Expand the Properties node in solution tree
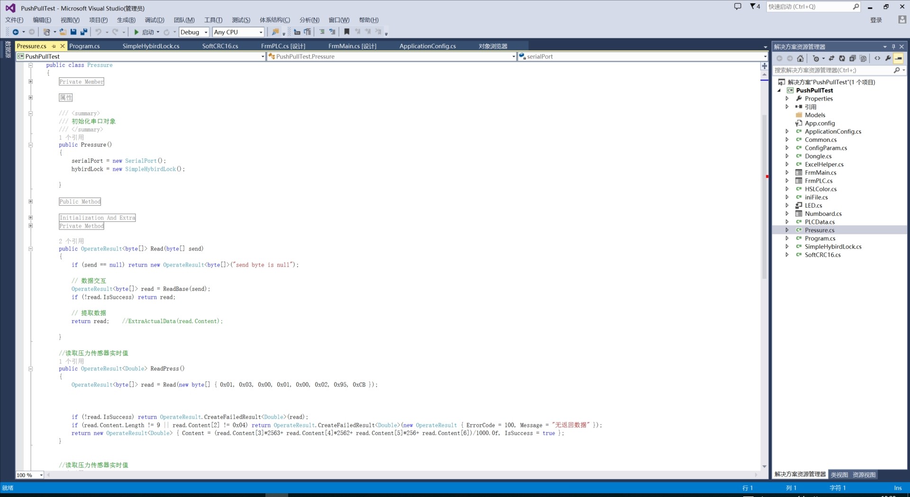The width and height of the screenshot is (910, 497). tap(787, 99)
